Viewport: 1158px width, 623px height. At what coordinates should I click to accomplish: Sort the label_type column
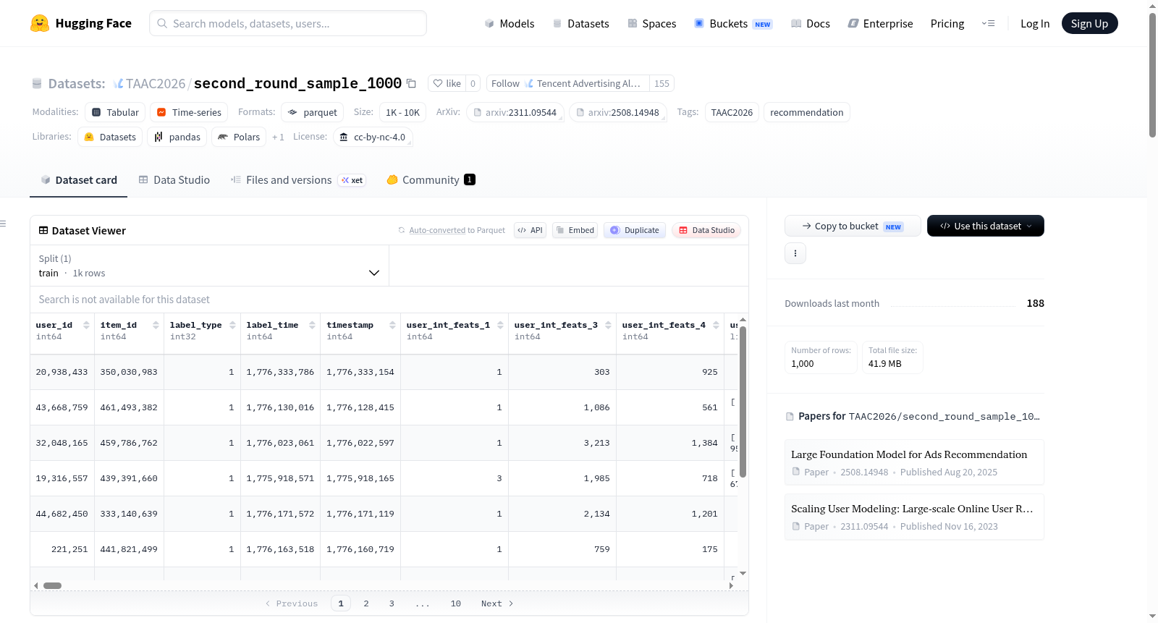pyautogui.click(x=232, y=325)
